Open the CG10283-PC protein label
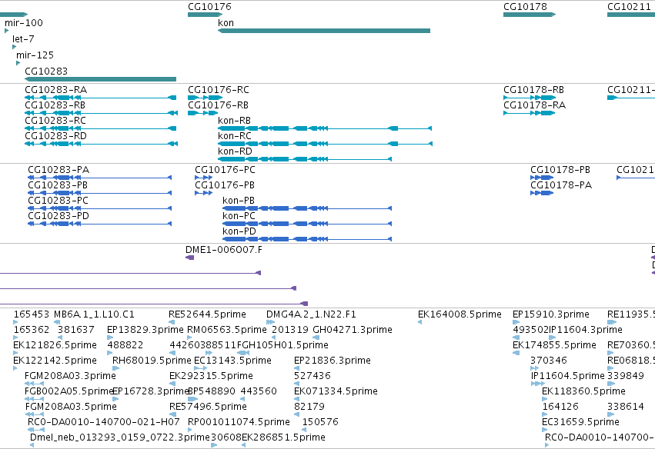 coord(58,201)
